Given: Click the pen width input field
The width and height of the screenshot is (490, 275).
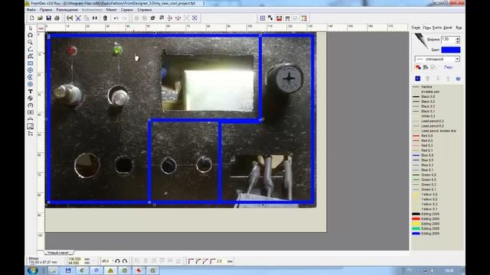Looking at the screenshot, I should tap(448, 40).
